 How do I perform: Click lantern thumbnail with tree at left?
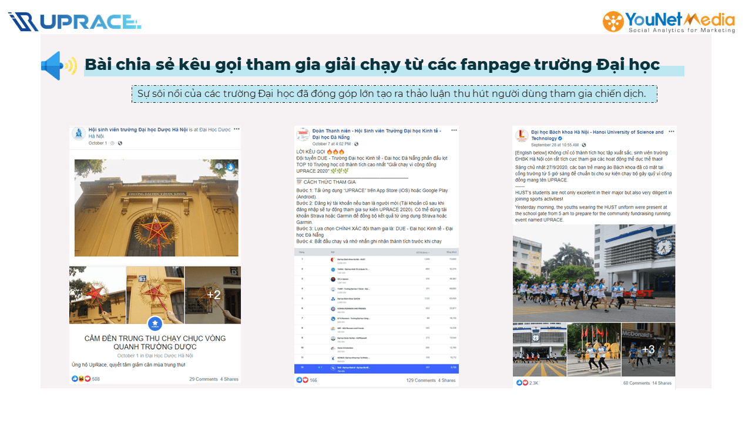point(98,295)
